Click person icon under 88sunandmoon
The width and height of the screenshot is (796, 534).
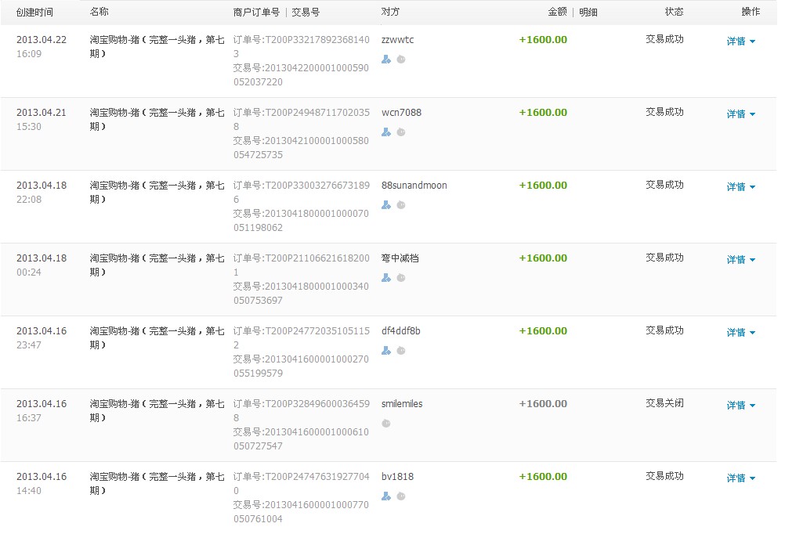[385, 205]
